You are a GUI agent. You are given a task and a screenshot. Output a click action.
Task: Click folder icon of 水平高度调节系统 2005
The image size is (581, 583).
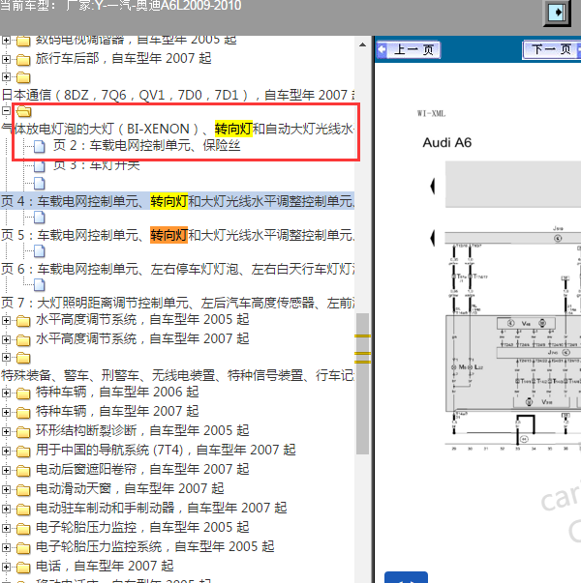coord(23,321)
